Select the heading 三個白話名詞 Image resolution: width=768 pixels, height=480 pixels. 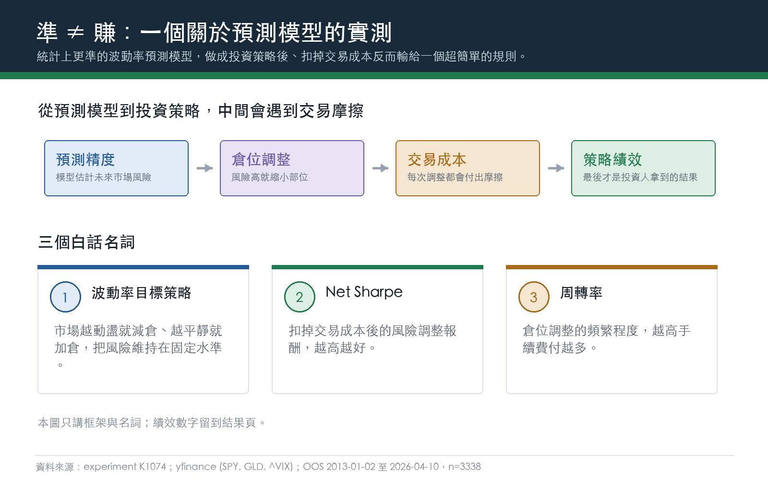point(86,242)
